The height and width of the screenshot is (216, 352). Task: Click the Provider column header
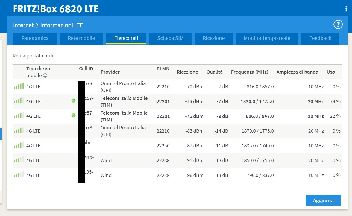click(x=110, y=72)
